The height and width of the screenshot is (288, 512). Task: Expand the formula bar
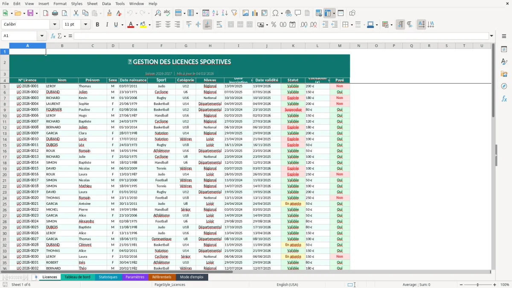(x=492, y=36)
